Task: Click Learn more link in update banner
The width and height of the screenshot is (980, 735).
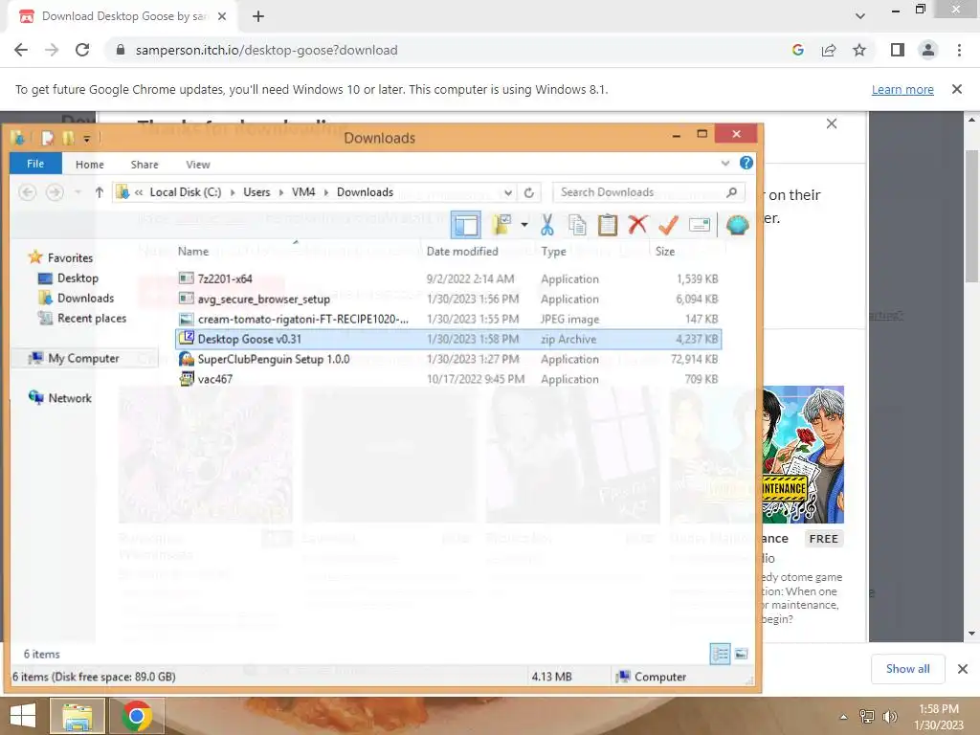Action: click(x=902, y=89)
